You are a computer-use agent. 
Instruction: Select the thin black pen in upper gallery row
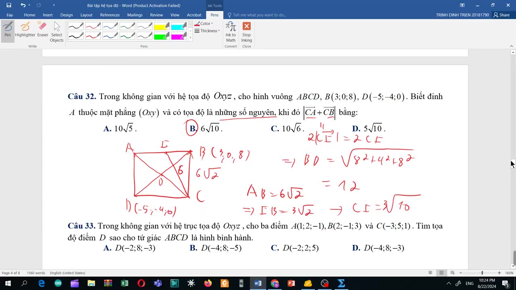(x=75, y=27)
